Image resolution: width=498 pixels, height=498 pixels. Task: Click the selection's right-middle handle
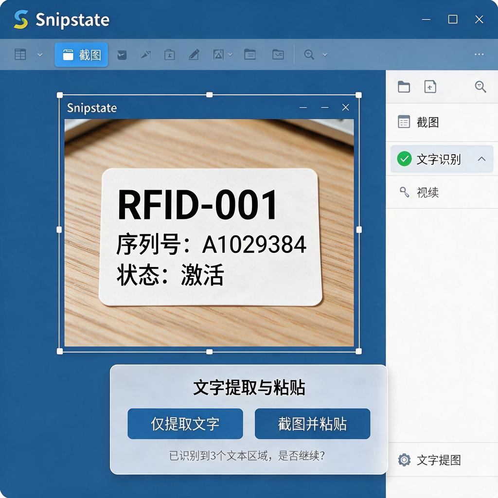point(359,230)
